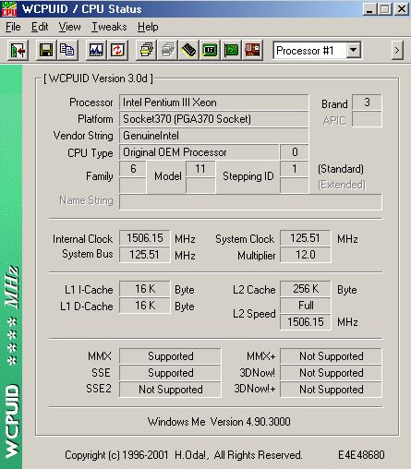
Task: Open the real-time clock graph icon
Action: pos(96,50)
